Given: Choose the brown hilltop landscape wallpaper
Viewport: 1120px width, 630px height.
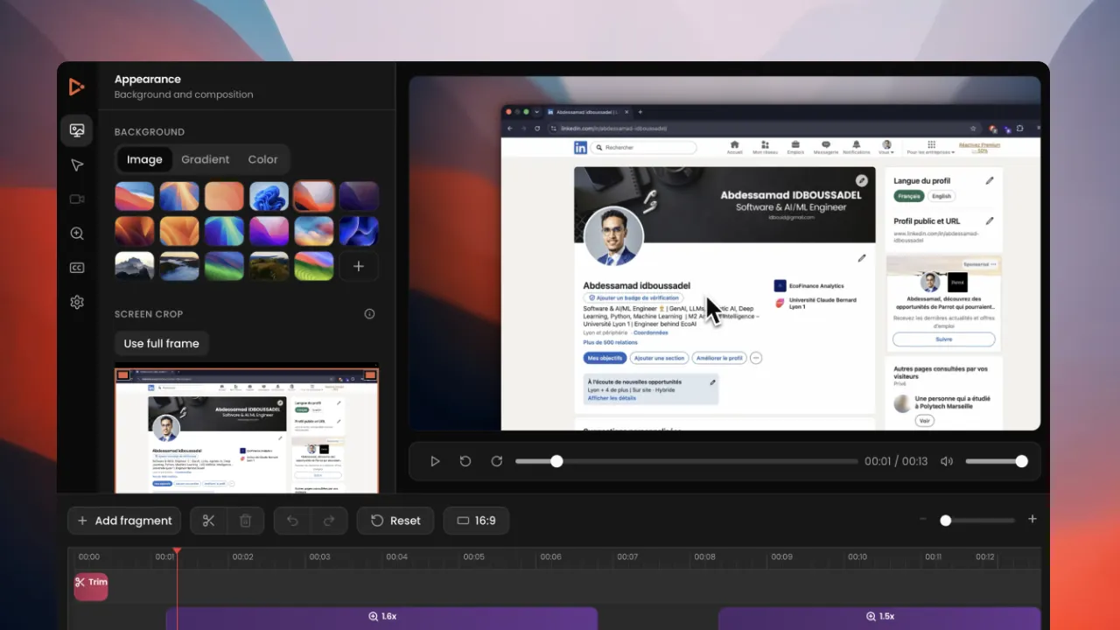Looking at the screenshot, I should [x=269, y=266].
